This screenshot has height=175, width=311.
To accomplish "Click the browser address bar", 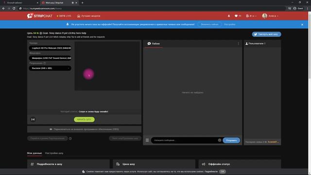I will 152,9.
